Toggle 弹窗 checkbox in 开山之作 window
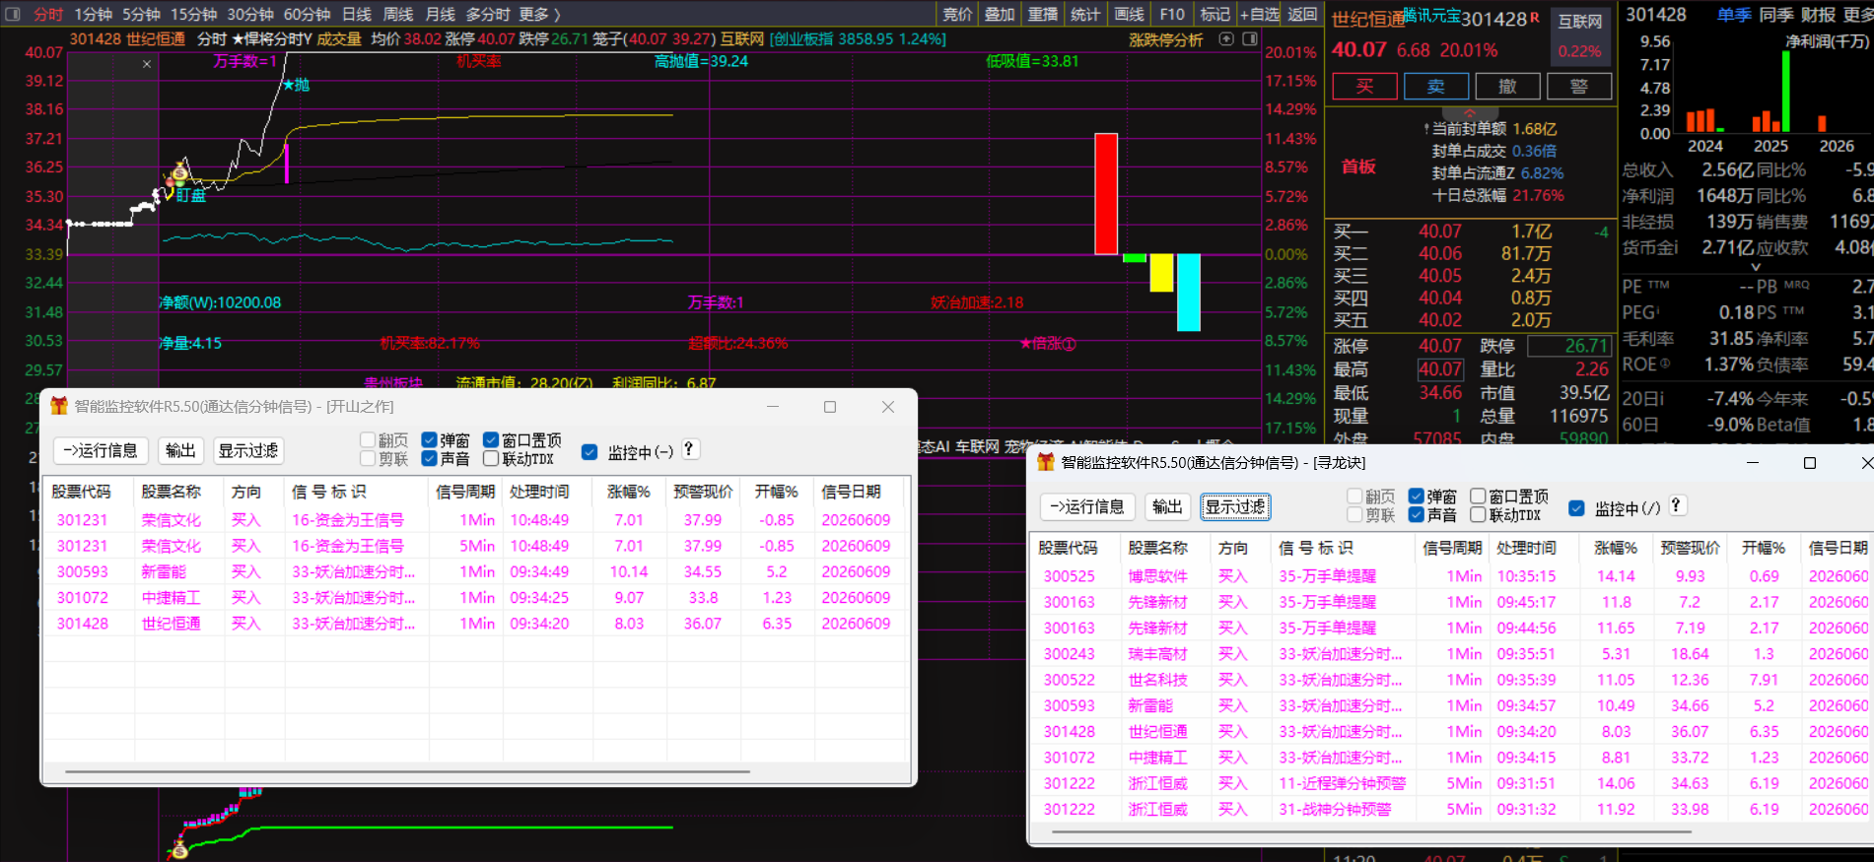This screenshot has height=862, width=1874. coord(429,440)
